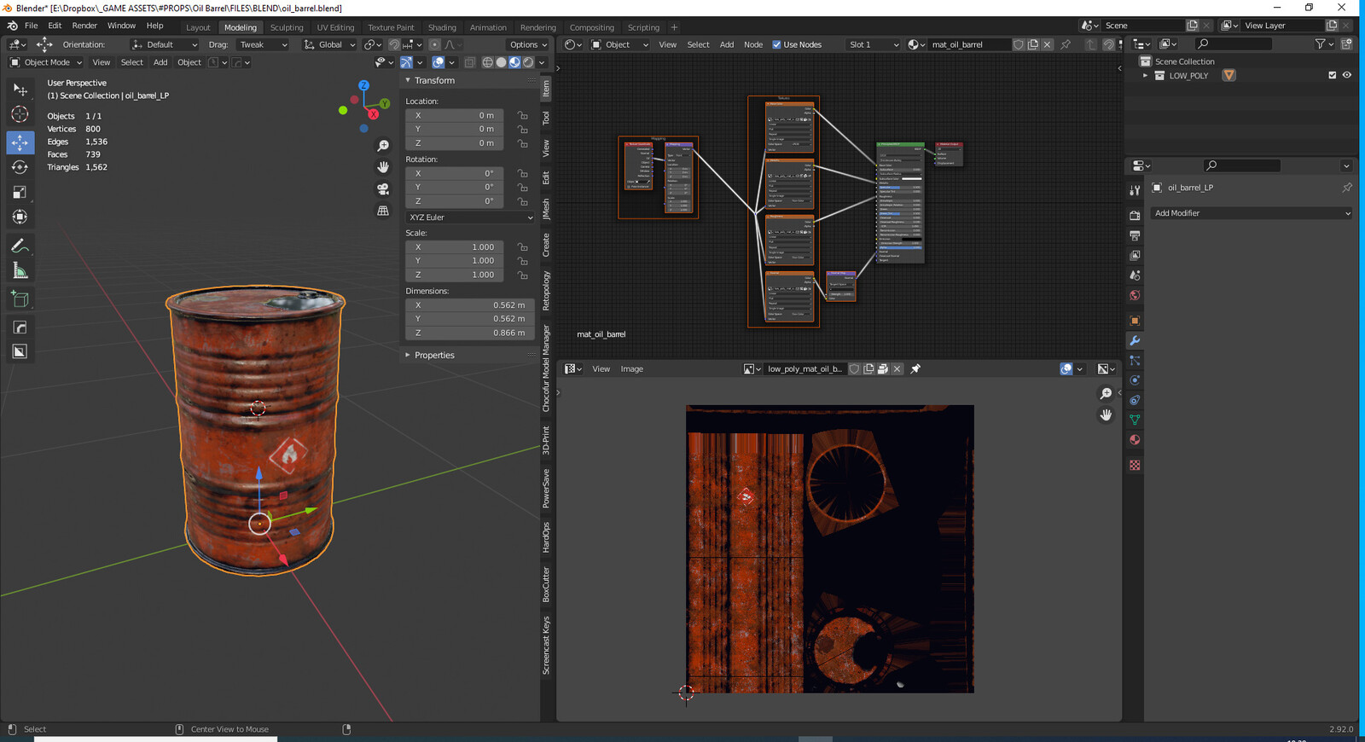Open the File menu
The height and width of the screenshot is (742, 1365).
click(x=32, y=26)
